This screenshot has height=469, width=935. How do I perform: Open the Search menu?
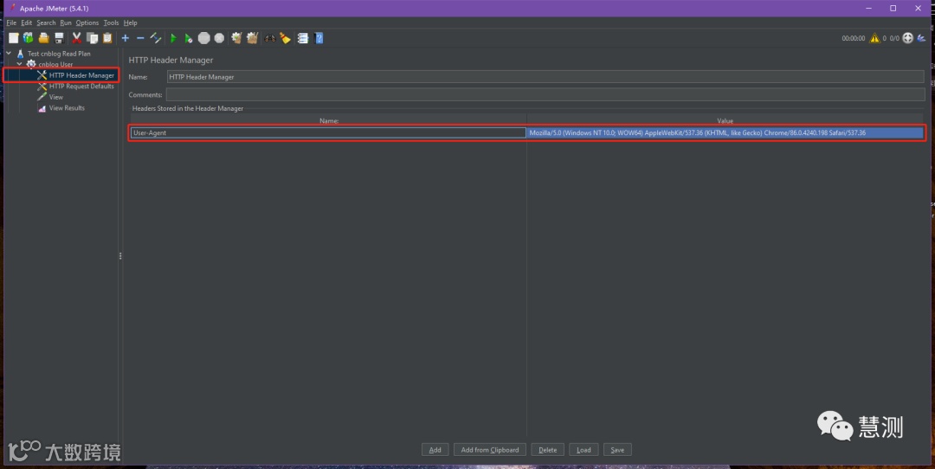[x=46, y=22]
